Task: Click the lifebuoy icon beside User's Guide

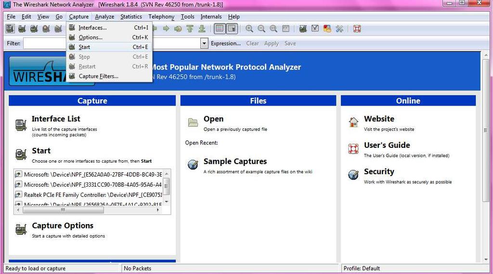Action: [353, 148]
